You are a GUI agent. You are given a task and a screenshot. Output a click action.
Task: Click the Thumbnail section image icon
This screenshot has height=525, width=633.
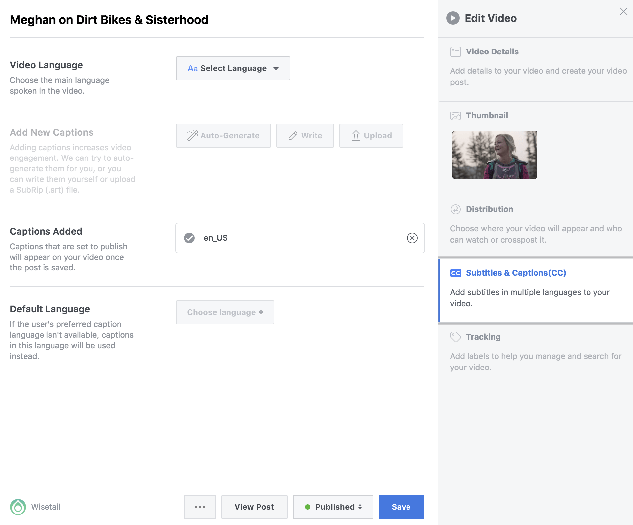click(x=455, y=116)
